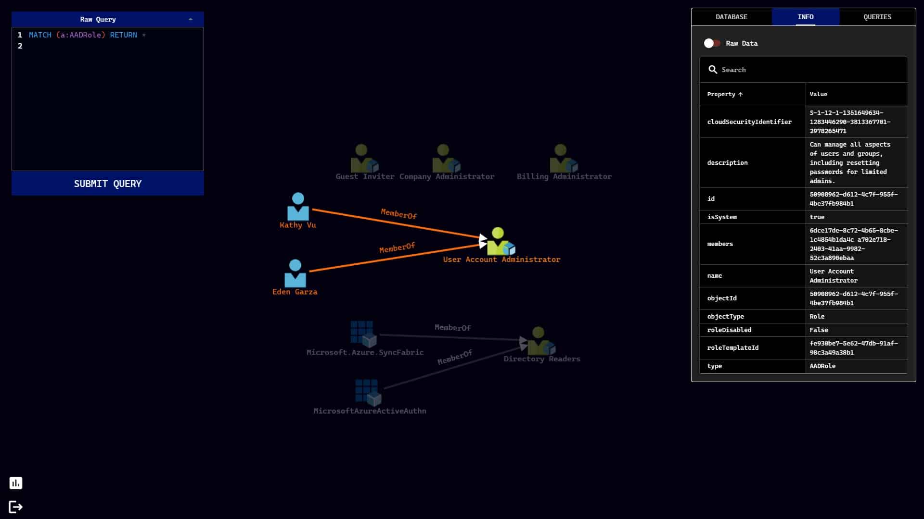Select the Eden Garza user node
The image size is (924, 519).
coord(295,273)
